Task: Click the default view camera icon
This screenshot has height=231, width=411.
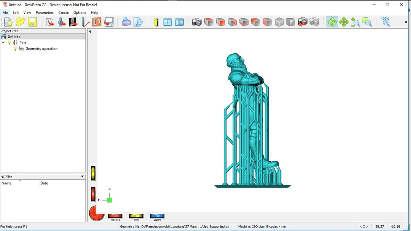Action: [197, 22]
